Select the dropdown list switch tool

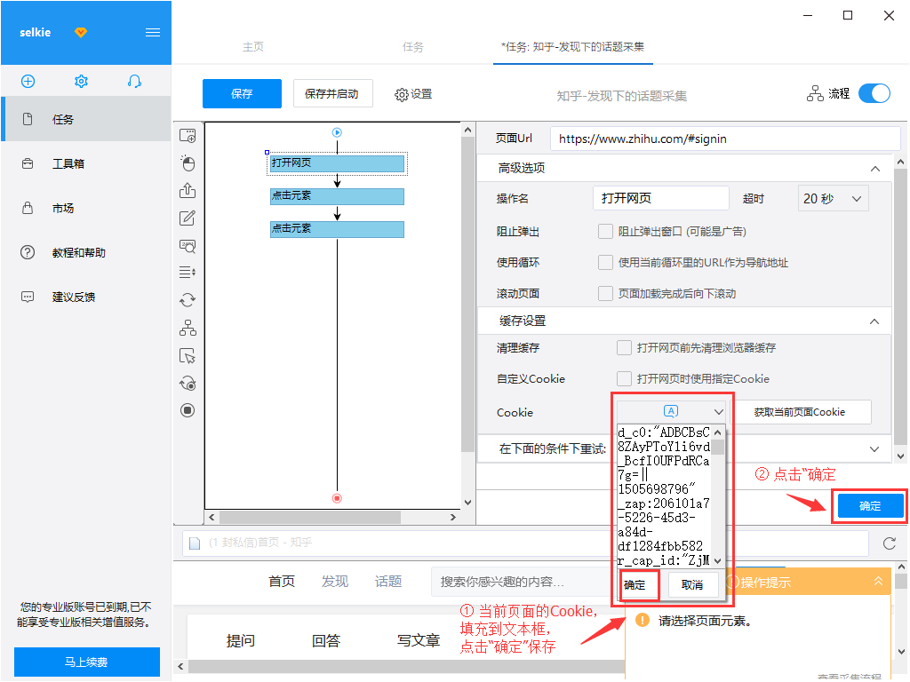pyautogui.click(x=188, y=272)
